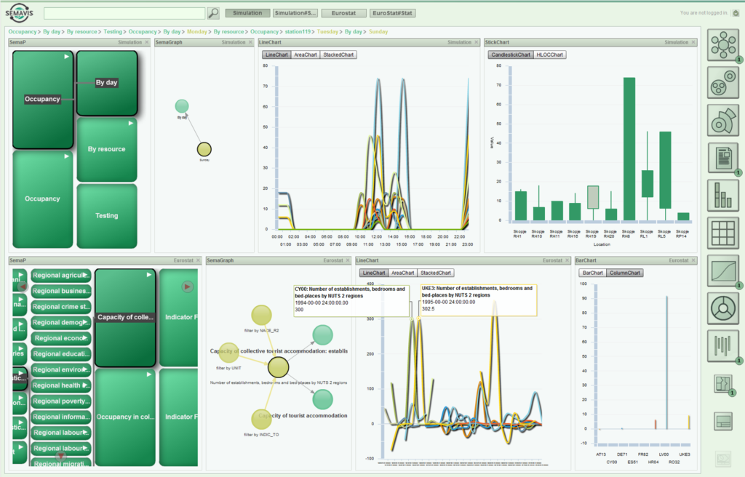Click the magnifier search icon
The width and height of the screenshot is (745, 477).
tap(213, 13)
